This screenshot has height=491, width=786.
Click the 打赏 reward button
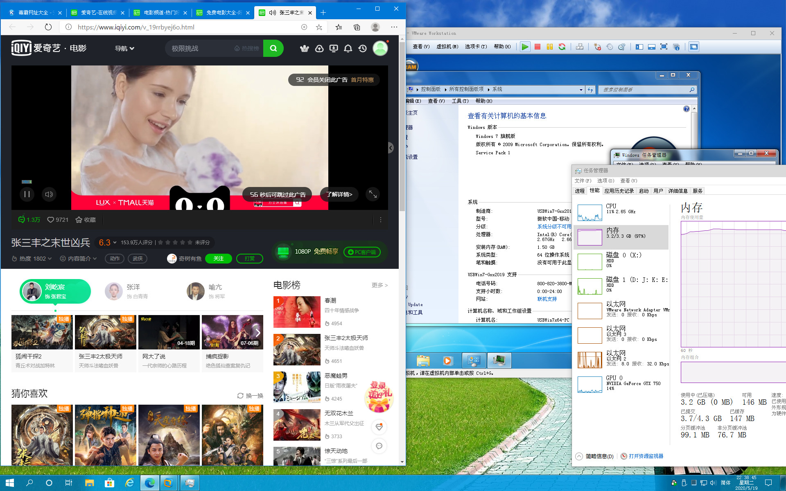250,259
